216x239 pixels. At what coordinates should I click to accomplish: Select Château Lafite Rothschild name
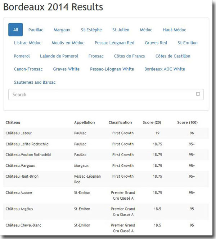27,144
